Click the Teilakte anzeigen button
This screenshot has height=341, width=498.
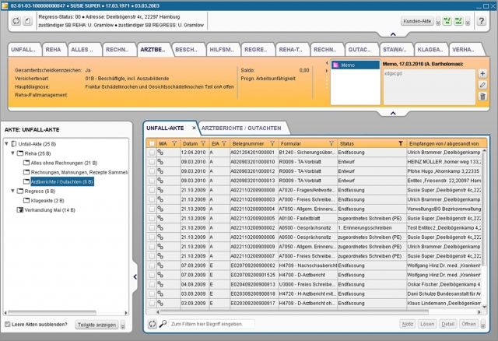[x=96, y=325]
